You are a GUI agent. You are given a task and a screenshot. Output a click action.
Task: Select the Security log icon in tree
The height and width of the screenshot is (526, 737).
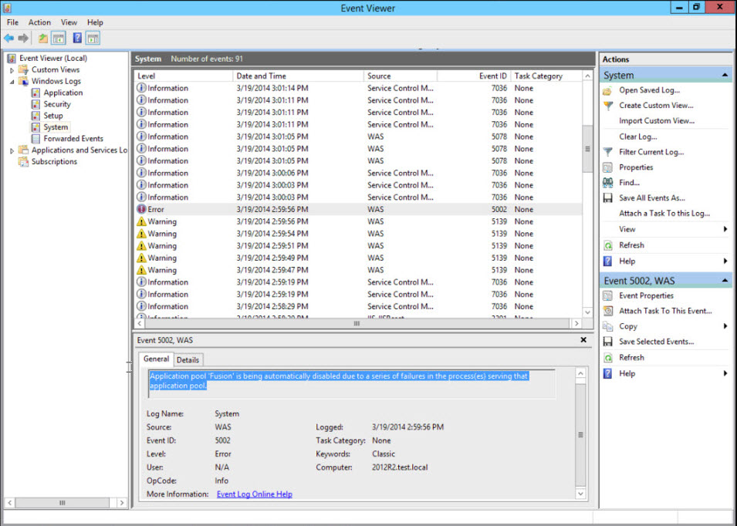pos(35,104)
